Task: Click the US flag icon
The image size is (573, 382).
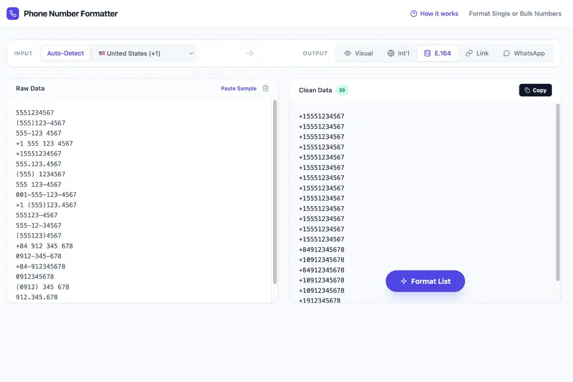Action: coord(102,53)
